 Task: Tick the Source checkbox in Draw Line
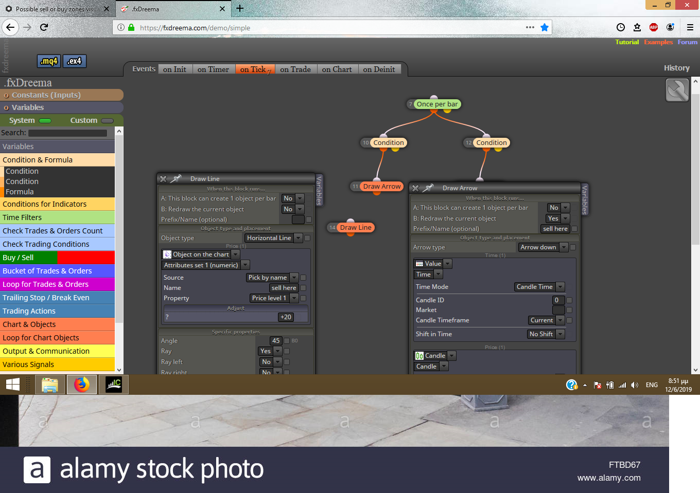[x=303, y=278]
